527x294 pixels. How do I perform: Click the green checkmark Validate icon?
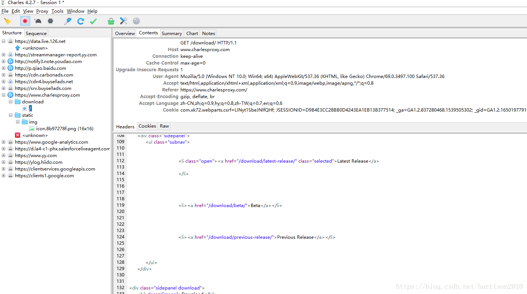[93, 21]
